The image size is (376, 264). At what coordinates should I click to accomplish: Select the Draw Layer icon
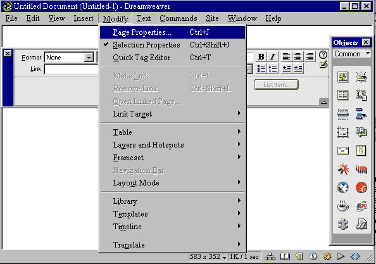click(343, 132)
